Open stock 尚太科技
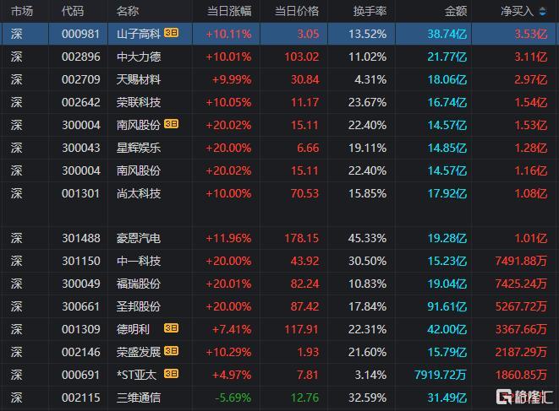The image size is (559, 411). pos(139,193)
